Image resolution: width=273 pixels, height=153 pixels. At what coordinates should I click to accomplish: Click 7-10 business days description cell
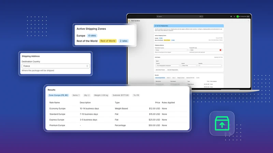(89, 114)
